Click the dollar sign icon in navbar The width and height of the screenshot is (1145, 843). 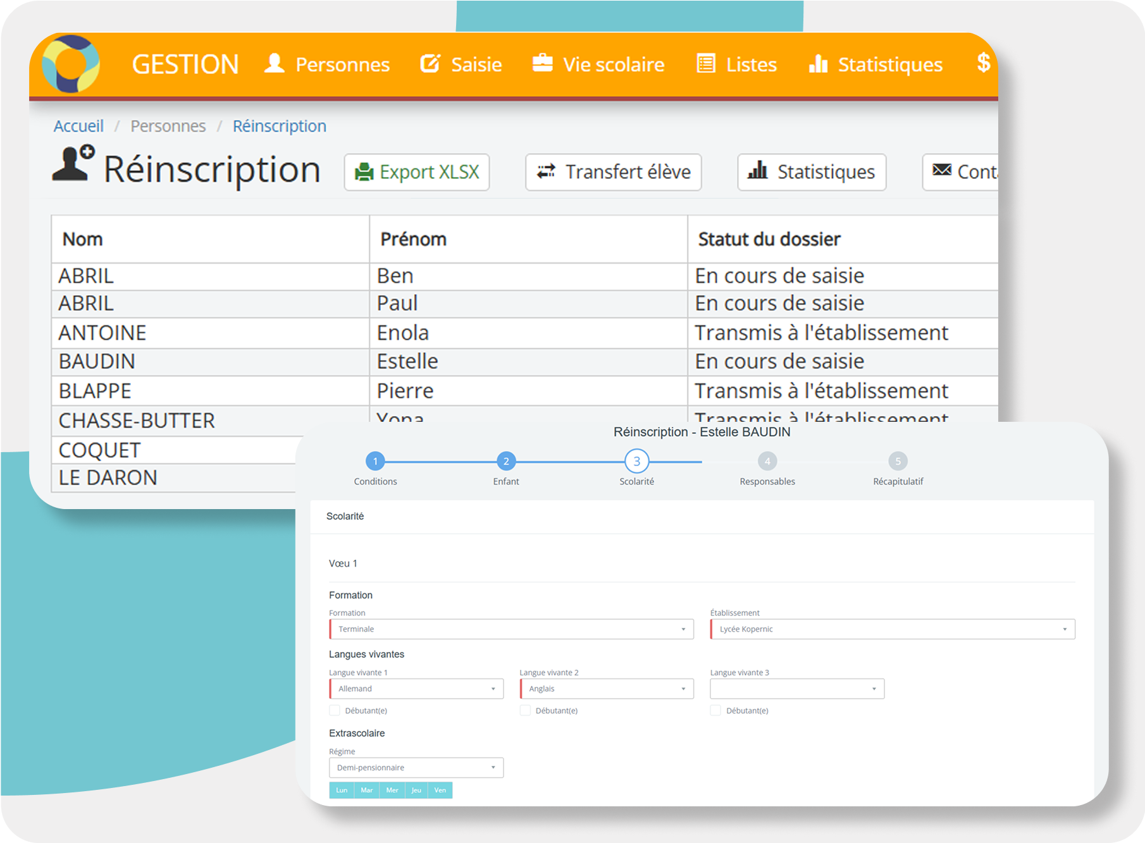[983, 63]
